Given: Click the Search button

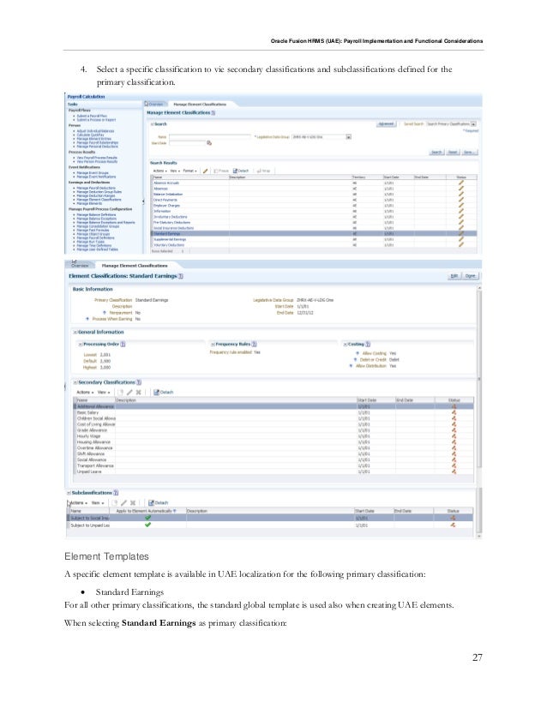Looking at the screenshot, I should click(436, 153).
